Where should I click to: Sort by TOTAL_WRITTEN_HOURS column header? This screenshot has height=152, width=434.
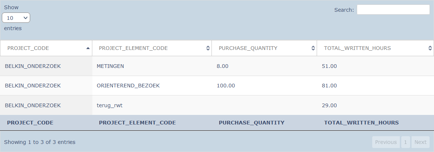click(x=357, y=48)
